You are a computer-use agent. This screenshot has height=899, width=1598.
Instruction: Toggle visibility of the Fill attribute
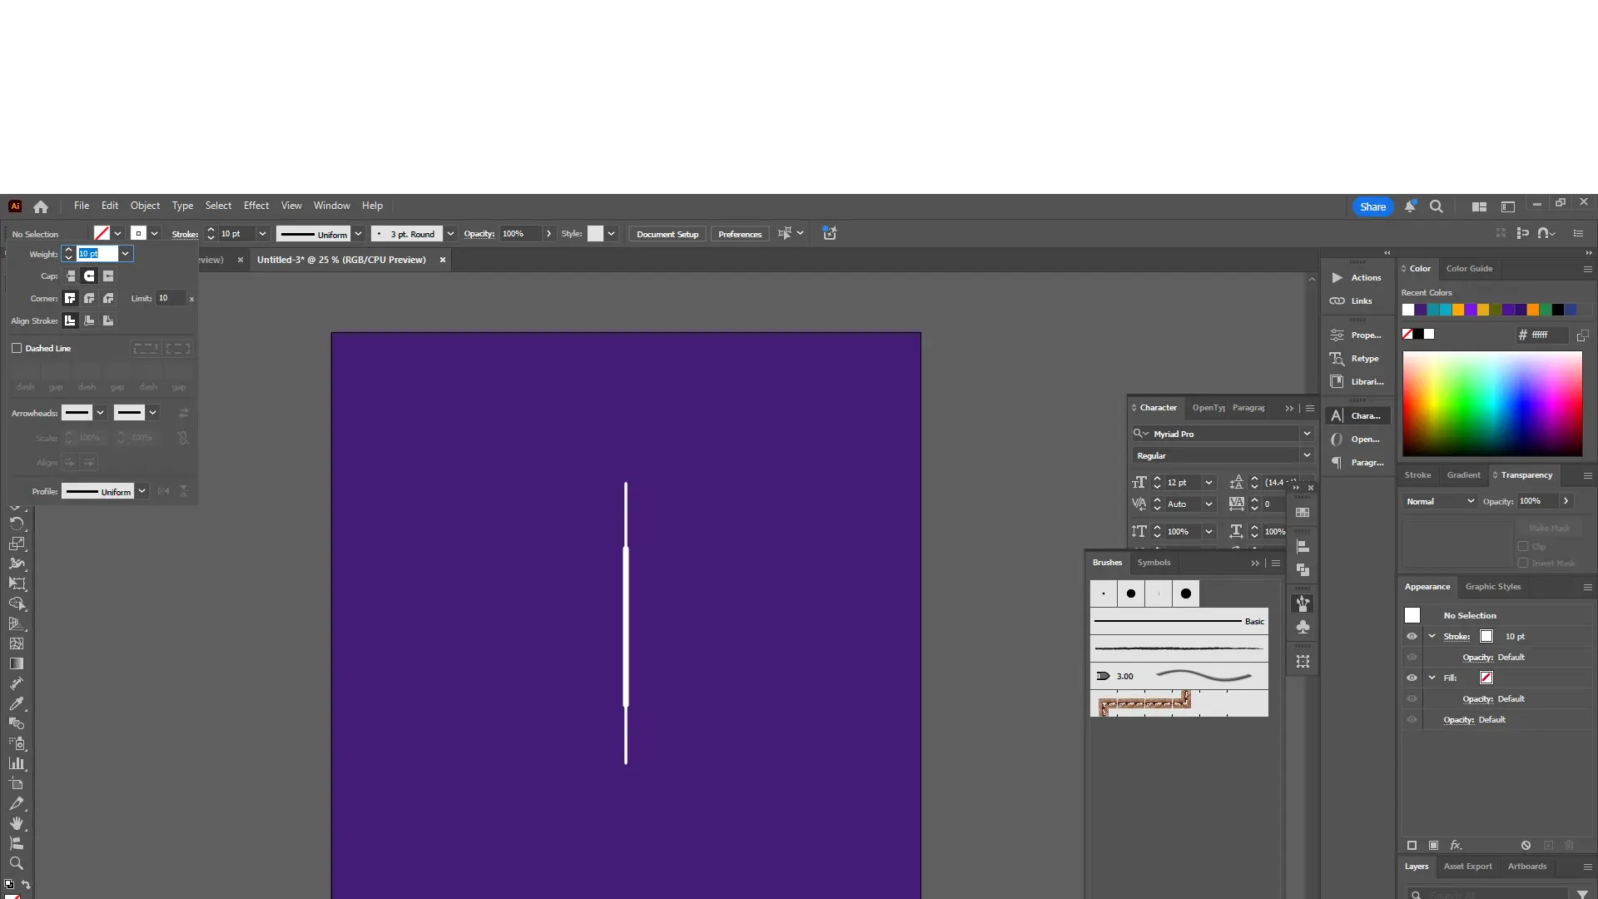pos(1412,678)
